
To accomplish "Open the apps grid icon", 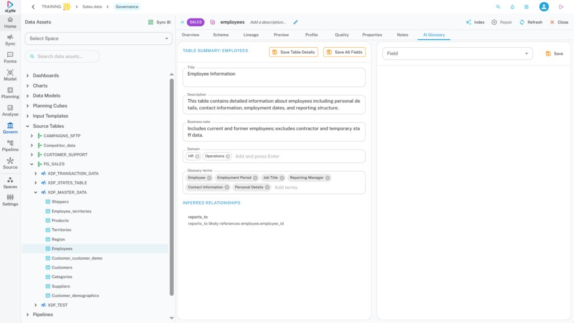I will 526,7.
